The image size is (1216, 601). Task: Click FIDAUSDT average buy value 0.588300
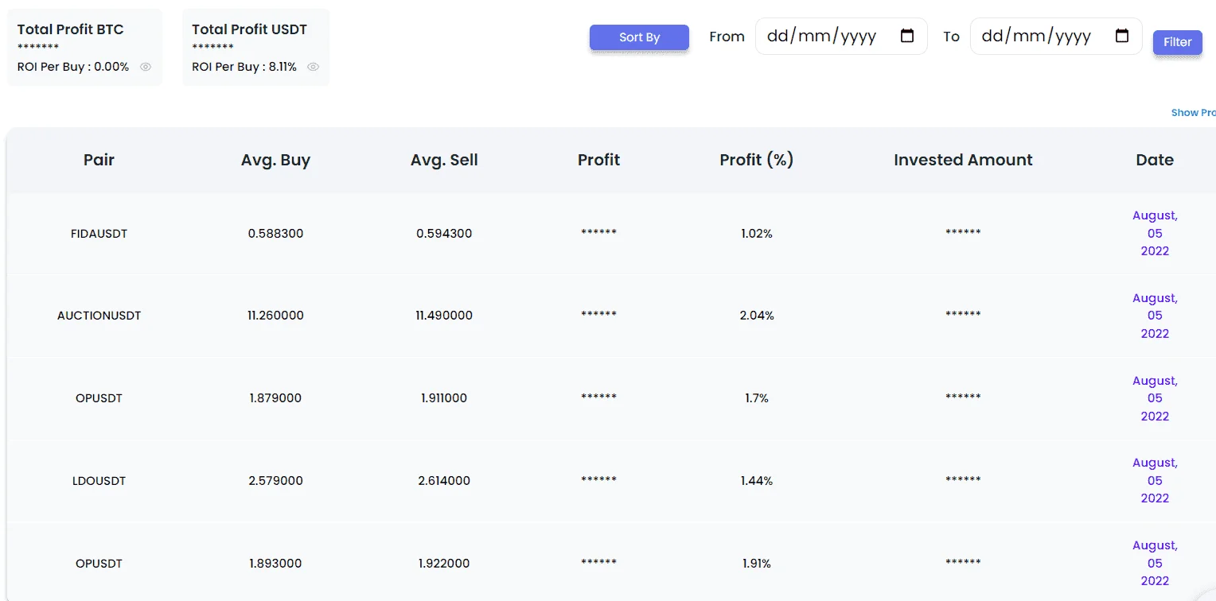tap(275, 234)
